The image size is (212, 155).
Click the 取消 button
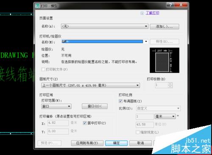(140, 143)
